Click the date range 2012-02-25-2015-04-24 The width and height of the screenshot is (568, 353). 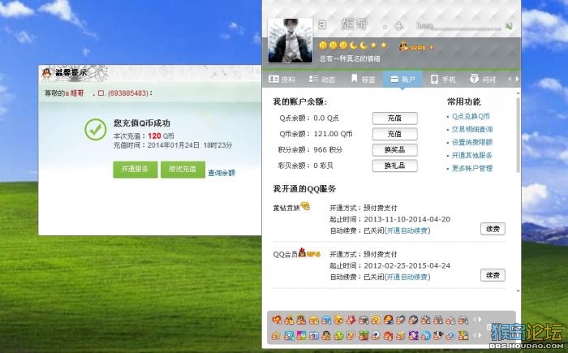tap(407, 265)
